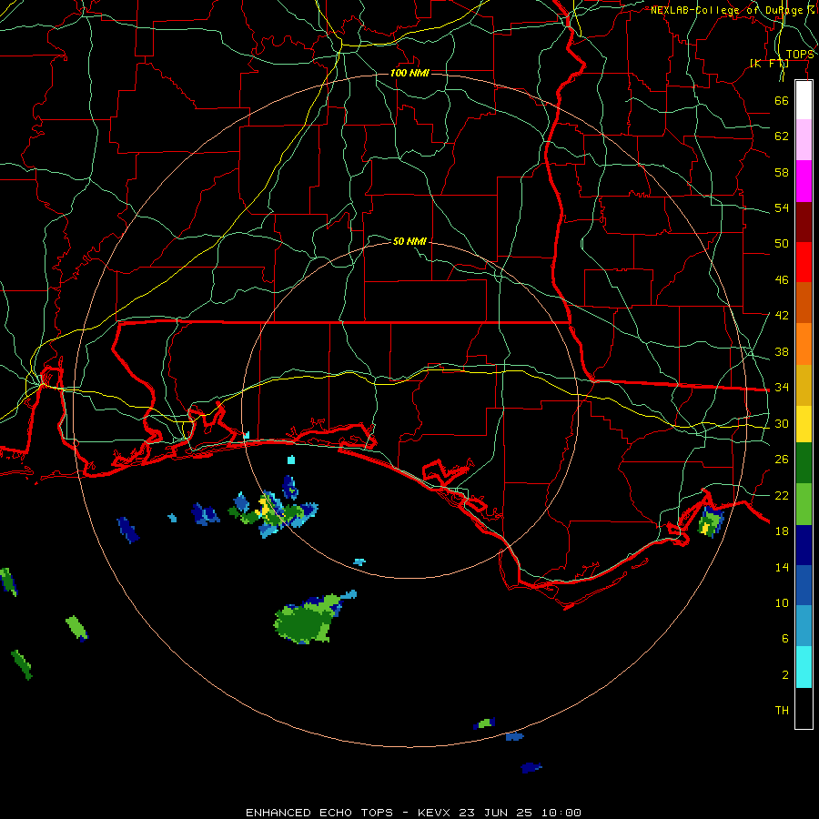The height and width of the screenshot is (819, 819).
Task: Click the legend value "6"
Action: pyautogui.click(x=785, y=639)
